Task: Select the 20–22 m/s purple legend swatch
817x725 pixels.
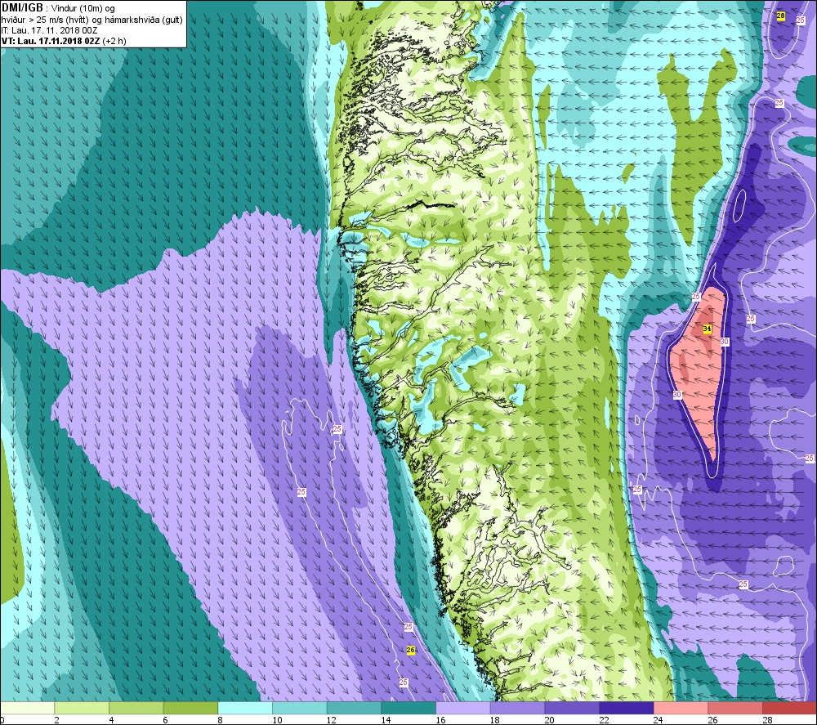Action: (x=572, y=708)
